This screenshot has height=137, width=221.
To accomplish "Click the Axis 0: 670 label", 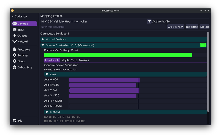I will coord(51,80).
